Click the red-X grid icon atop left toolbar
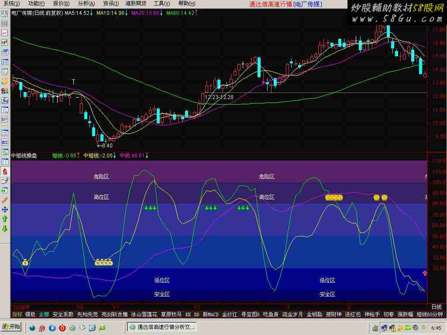The image size is (447, 335). pos(4,14)
